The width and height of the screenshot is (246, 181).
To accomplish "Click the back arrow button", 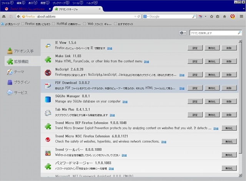I will point(18,16).
